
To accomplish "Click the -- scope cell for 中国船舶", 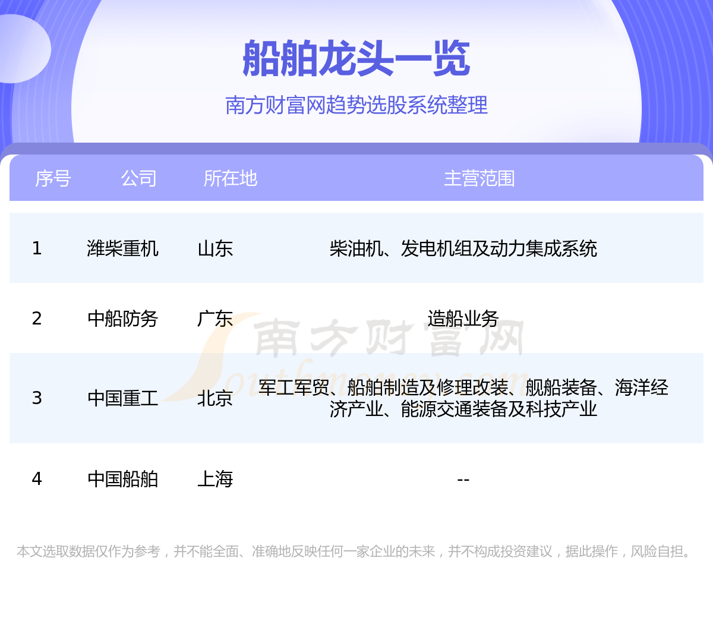I will pos(463,479).
